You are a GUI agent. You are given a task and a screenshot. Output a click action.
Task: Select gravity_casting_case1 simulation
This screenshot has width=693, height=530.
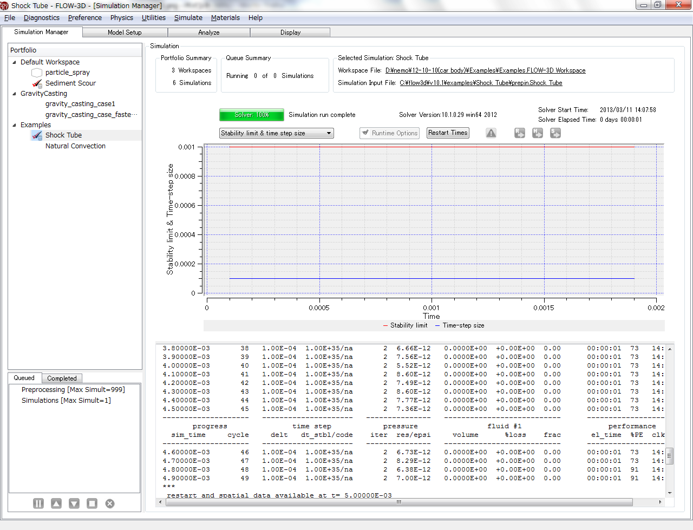[x=80, y=104]
